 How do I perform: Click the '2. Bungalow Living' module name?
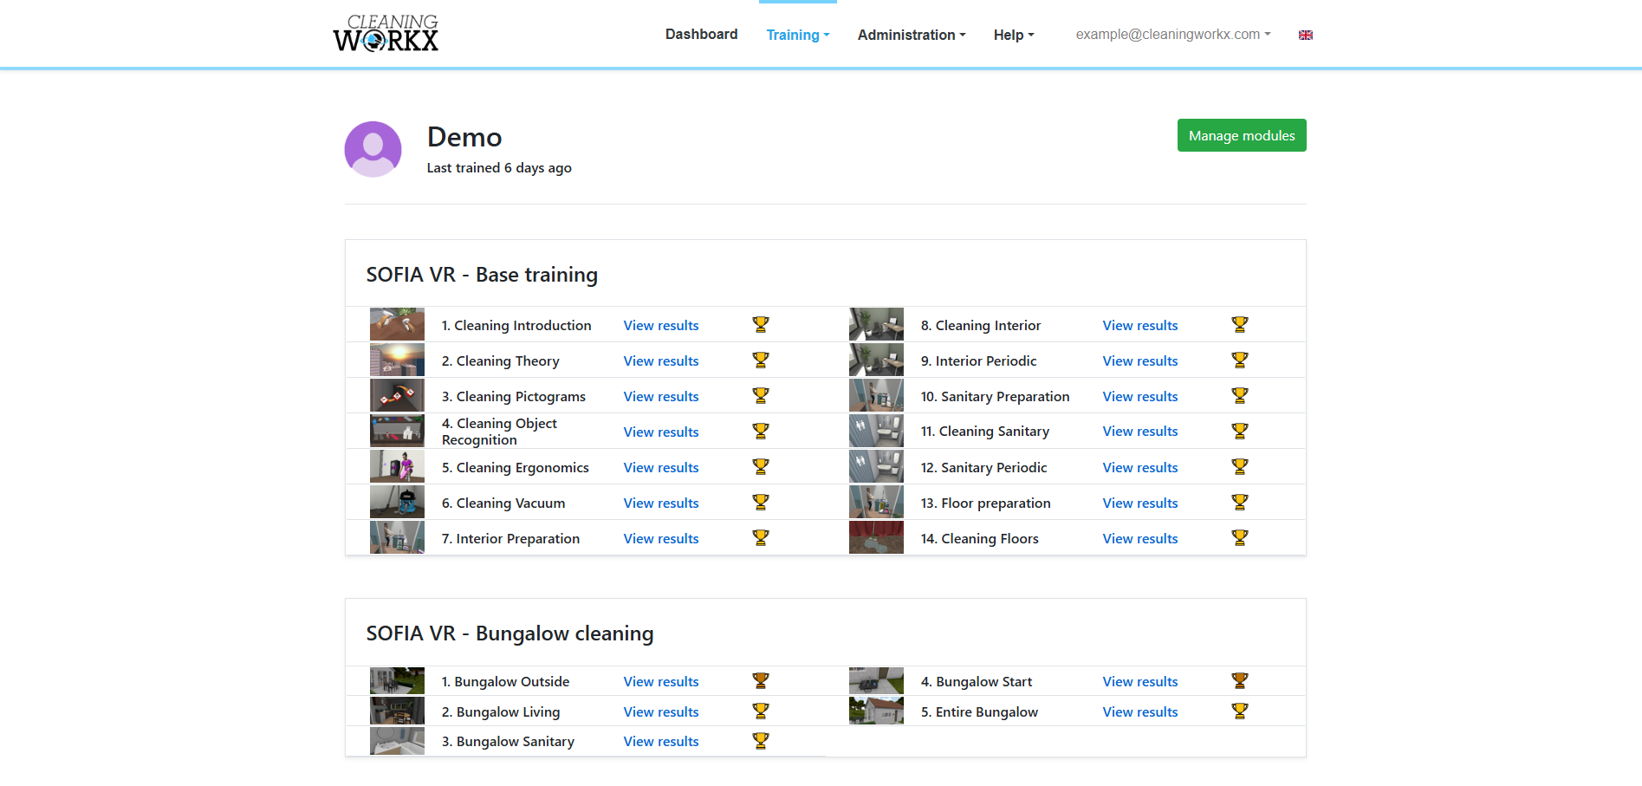[x=501, y=711]
